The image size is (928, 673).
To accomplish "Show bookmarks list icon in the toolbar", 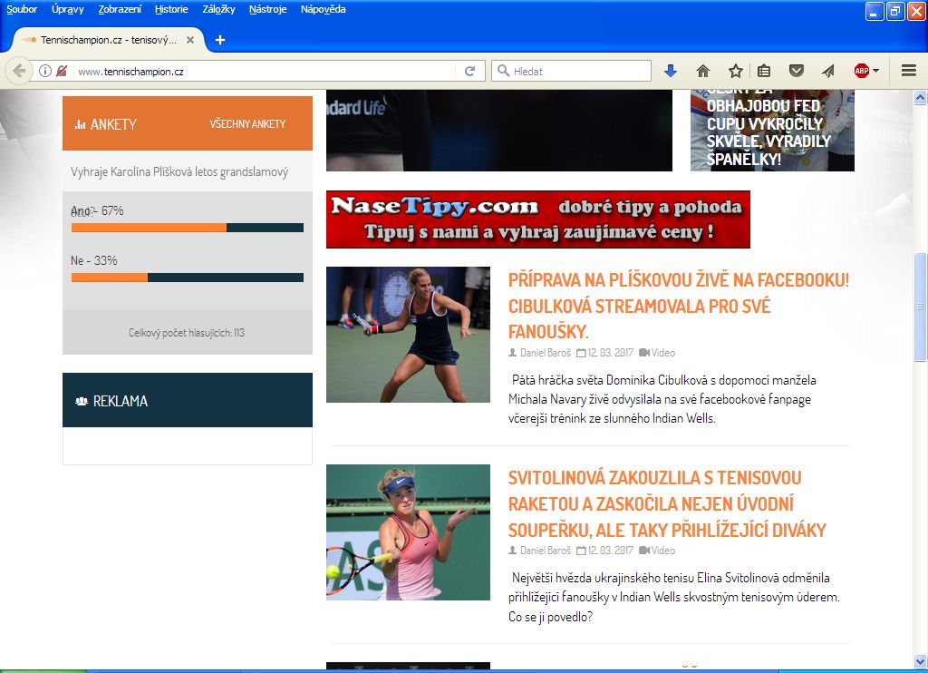I will tap(764, 71).
